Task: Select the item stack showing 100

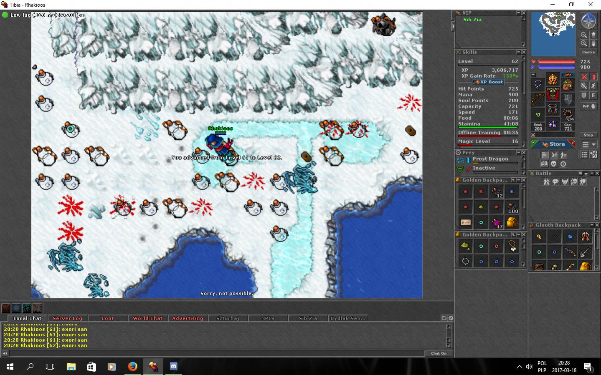Action: 512,207
